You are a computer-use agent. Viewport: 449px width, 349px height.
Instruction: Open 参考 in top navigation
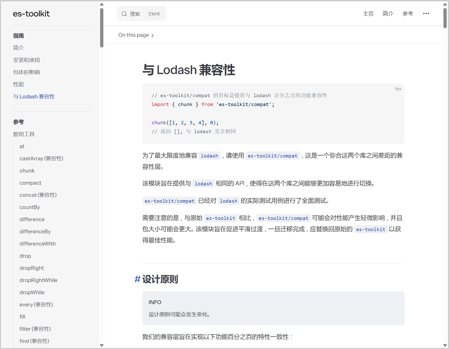(408, 13)
